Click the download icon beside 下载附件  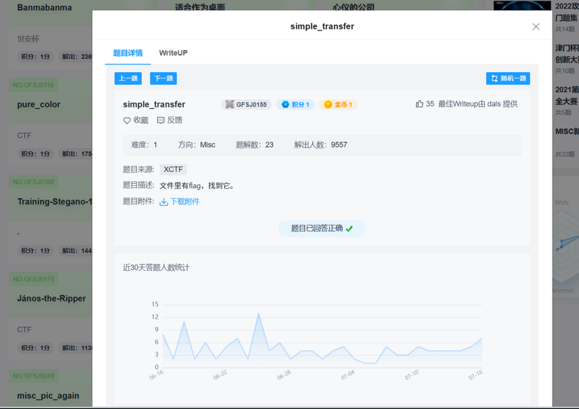point(163,202)
